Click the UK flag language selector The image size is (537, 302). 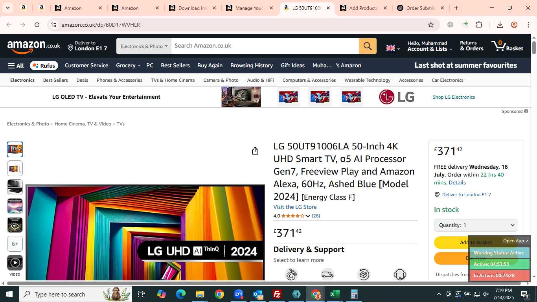[393, 48]
